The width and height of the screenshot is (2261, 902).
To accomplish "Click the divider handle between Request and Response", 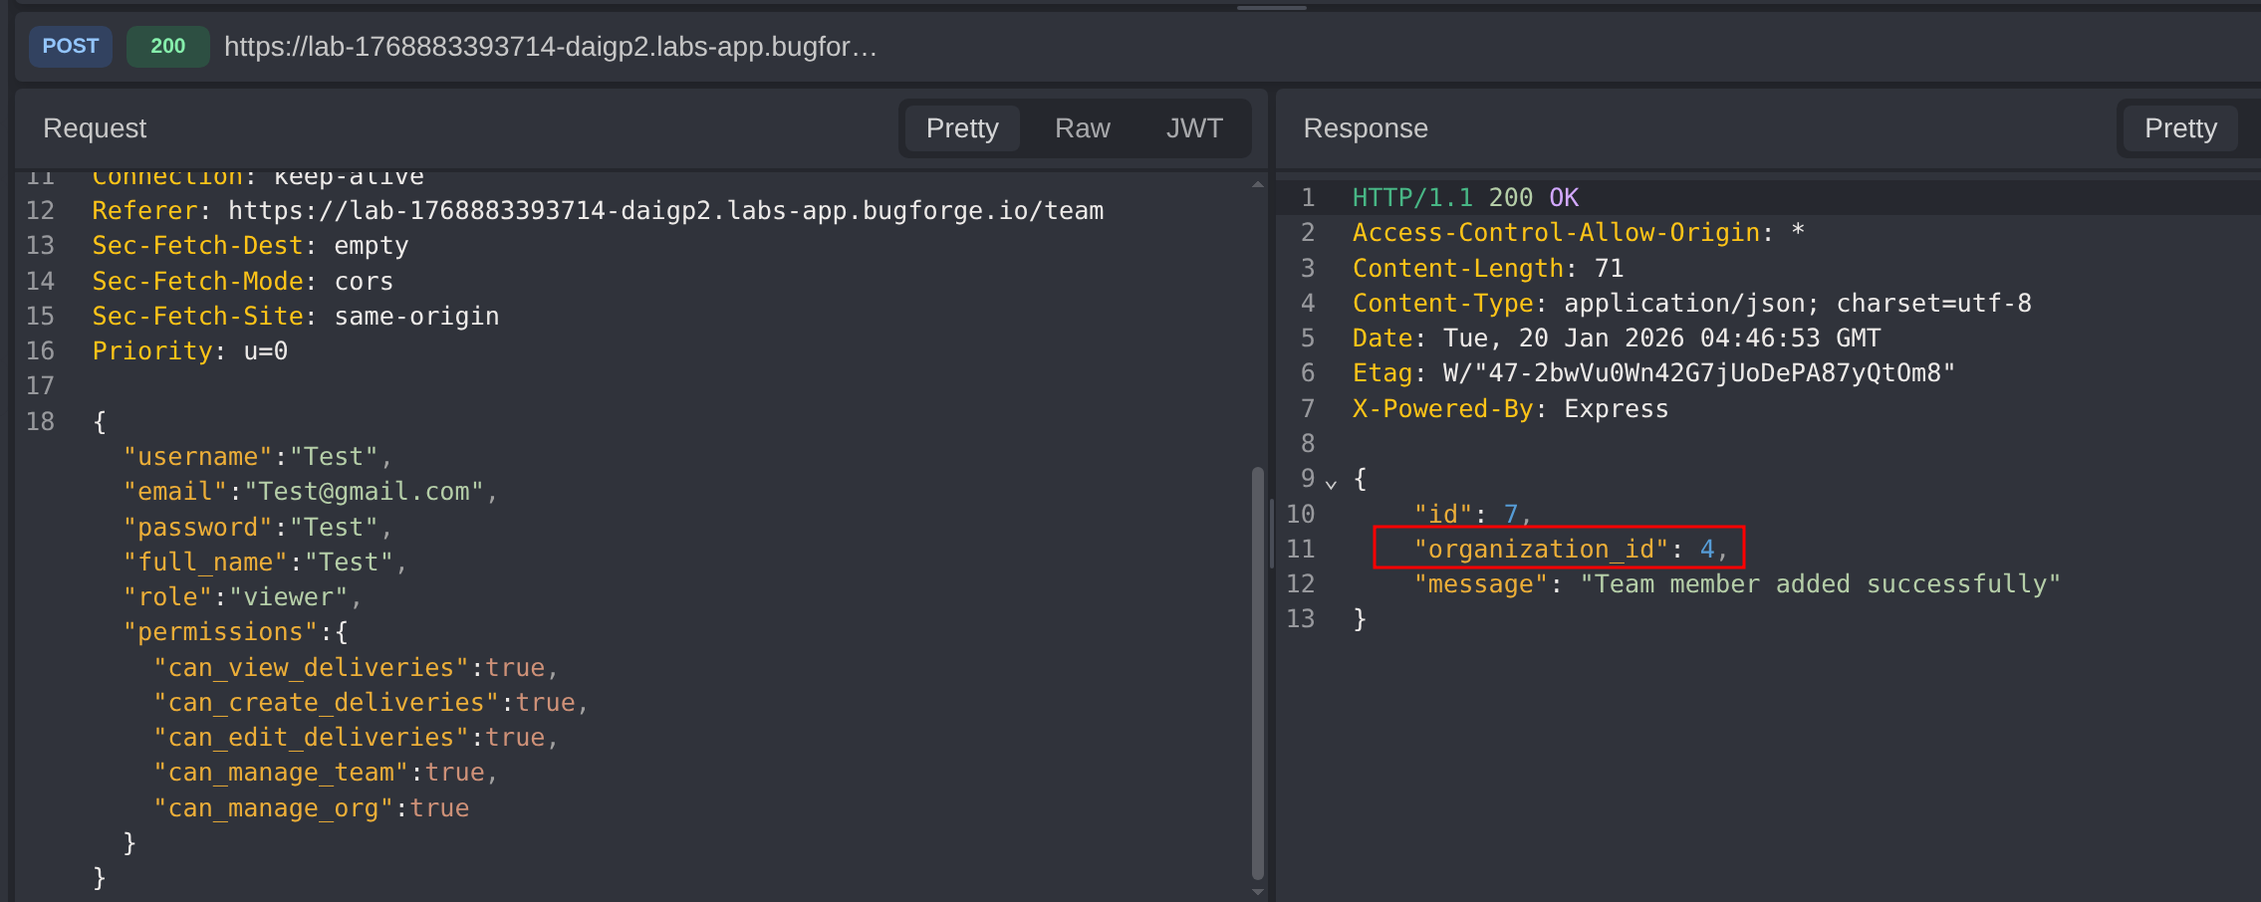I will [x=1272, y=533].
